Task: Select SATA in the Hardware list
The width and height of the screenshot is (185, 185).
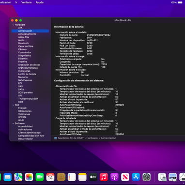Action: click(x=21, y=90)
